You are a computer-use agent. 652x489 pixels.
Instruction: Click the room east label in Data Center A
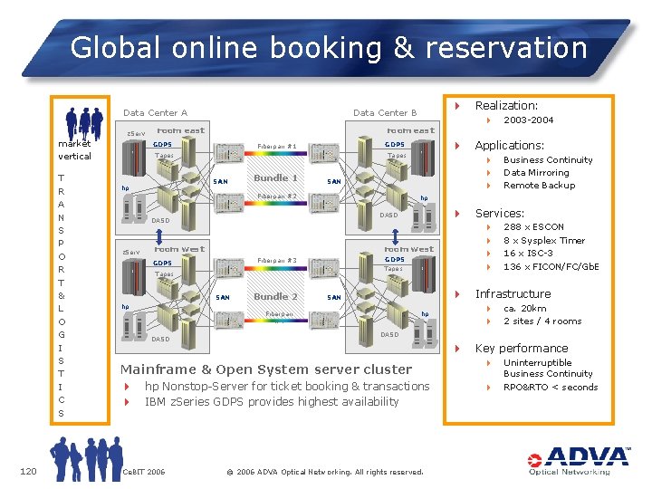[x=180, y=130]
